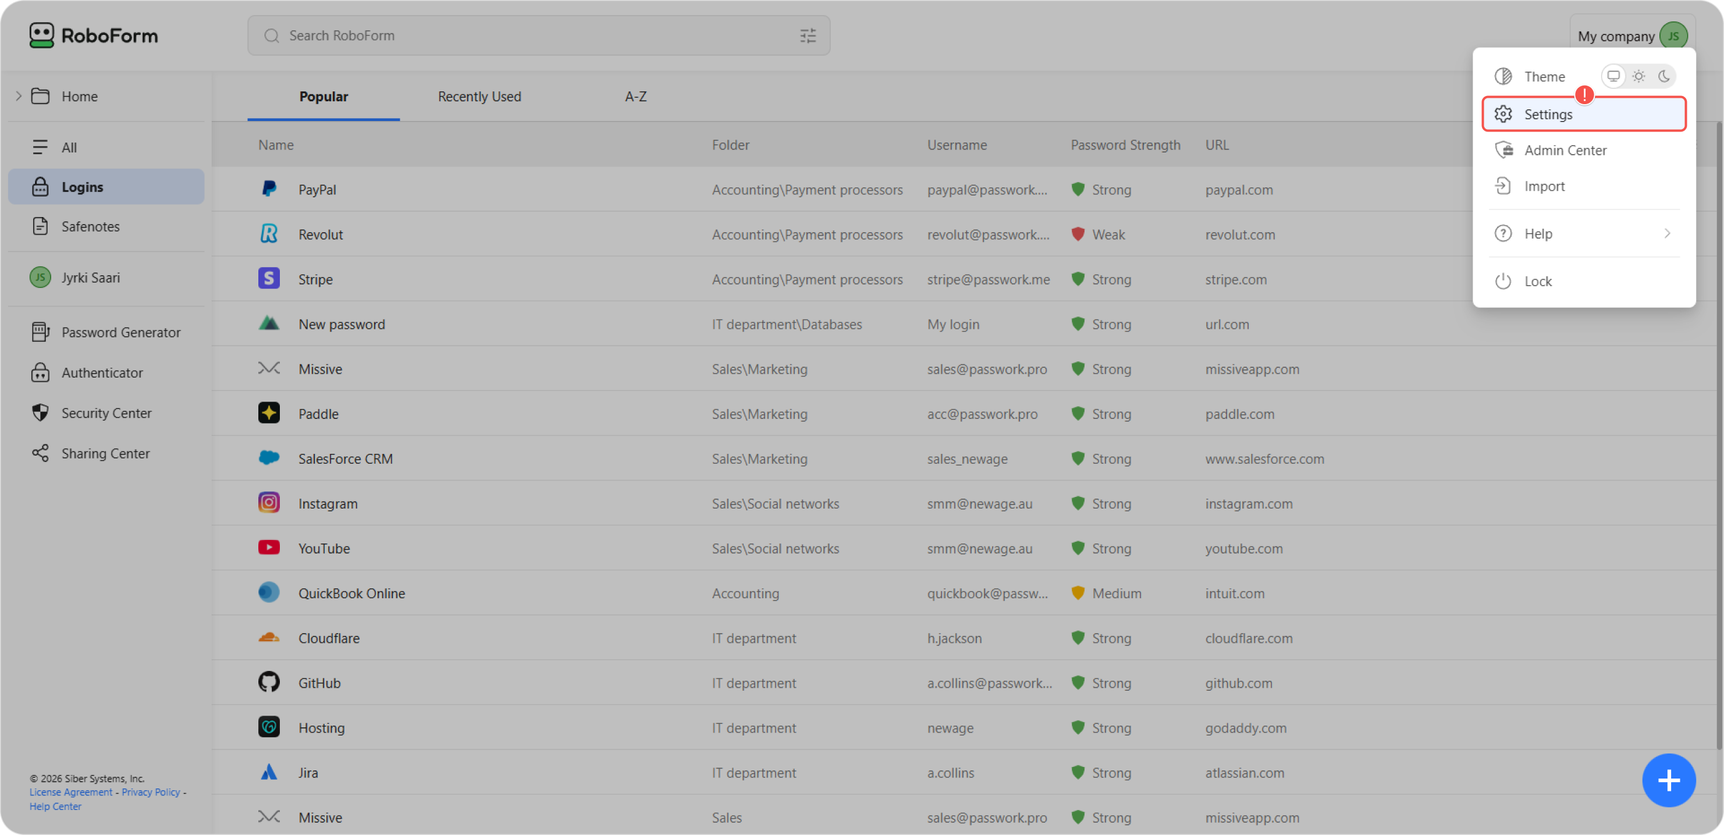
Task: Click the URL column header
Action: 1217,145
